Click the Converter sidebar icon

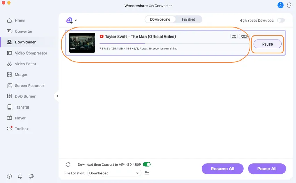coord(9,31)
